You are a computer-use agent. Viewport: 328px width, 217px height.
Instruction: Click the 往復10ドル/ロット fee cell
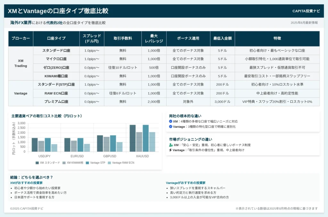point(123,68)
